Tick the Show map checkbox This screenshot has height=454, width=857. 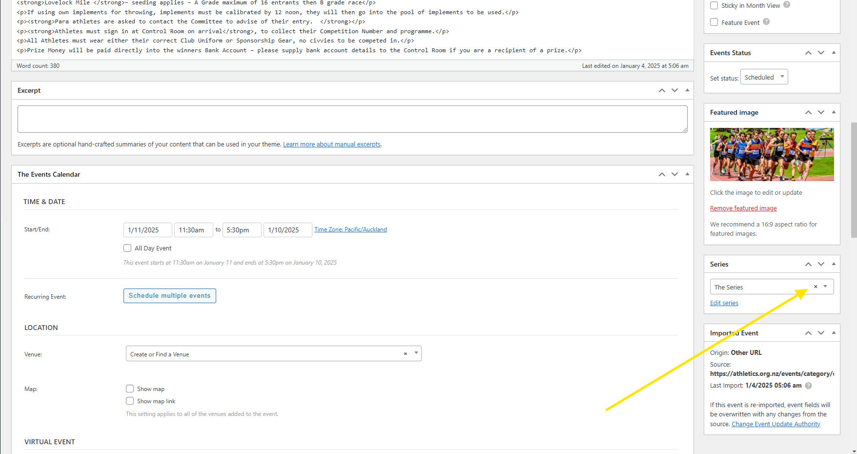point(130,389)
